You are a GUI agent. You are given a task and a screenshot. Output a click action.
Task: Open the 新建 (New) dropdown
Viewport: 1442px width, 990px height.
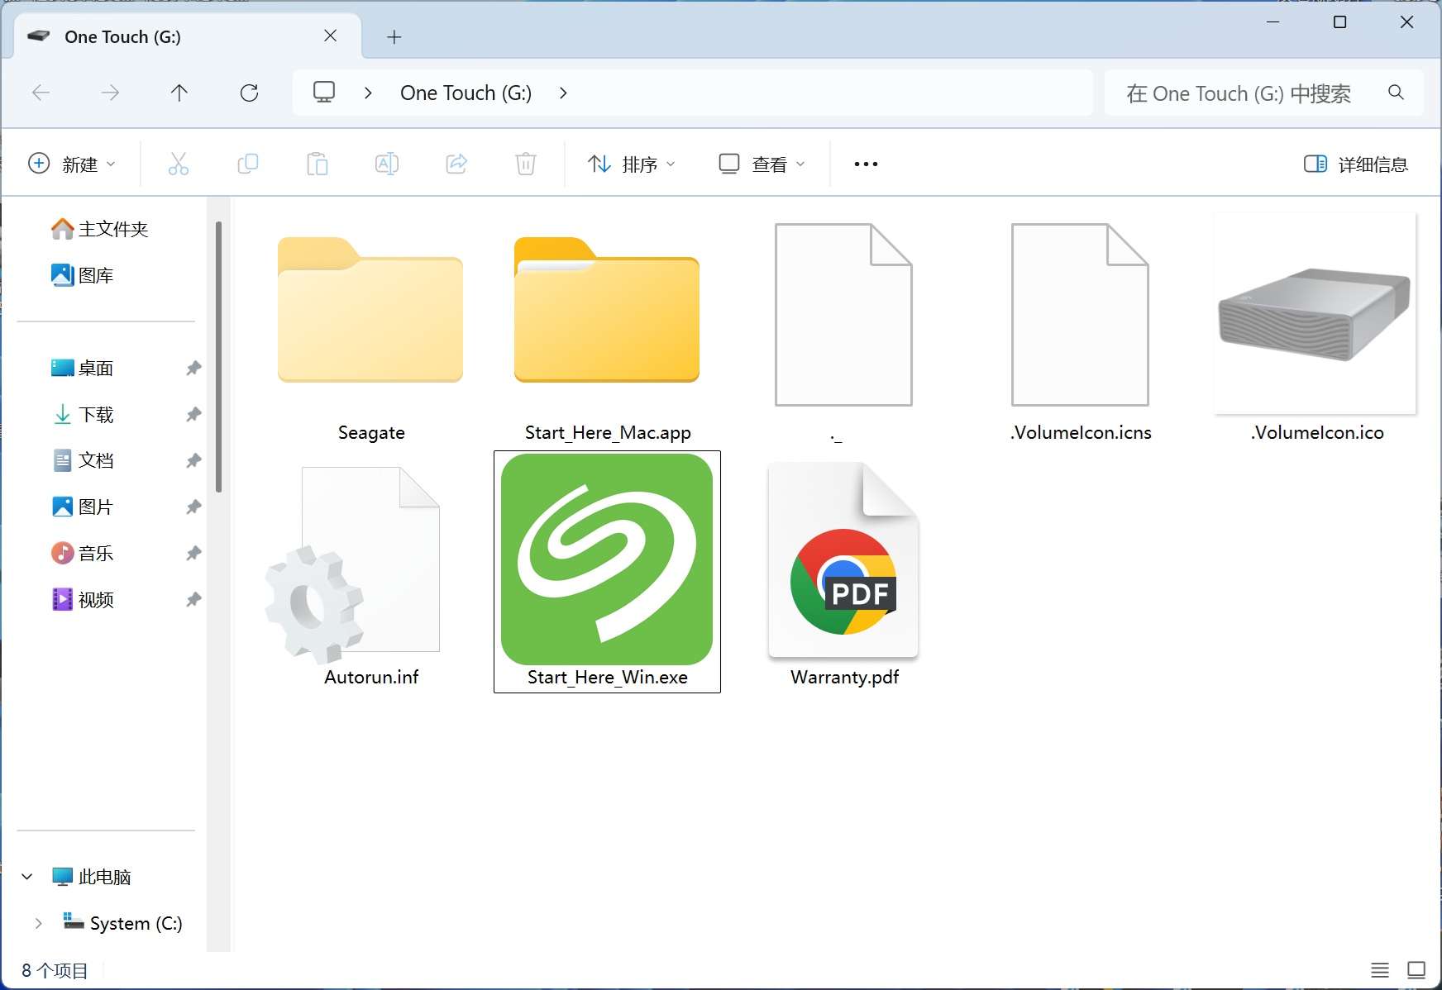pyautogui.click(x=72, y=164)
